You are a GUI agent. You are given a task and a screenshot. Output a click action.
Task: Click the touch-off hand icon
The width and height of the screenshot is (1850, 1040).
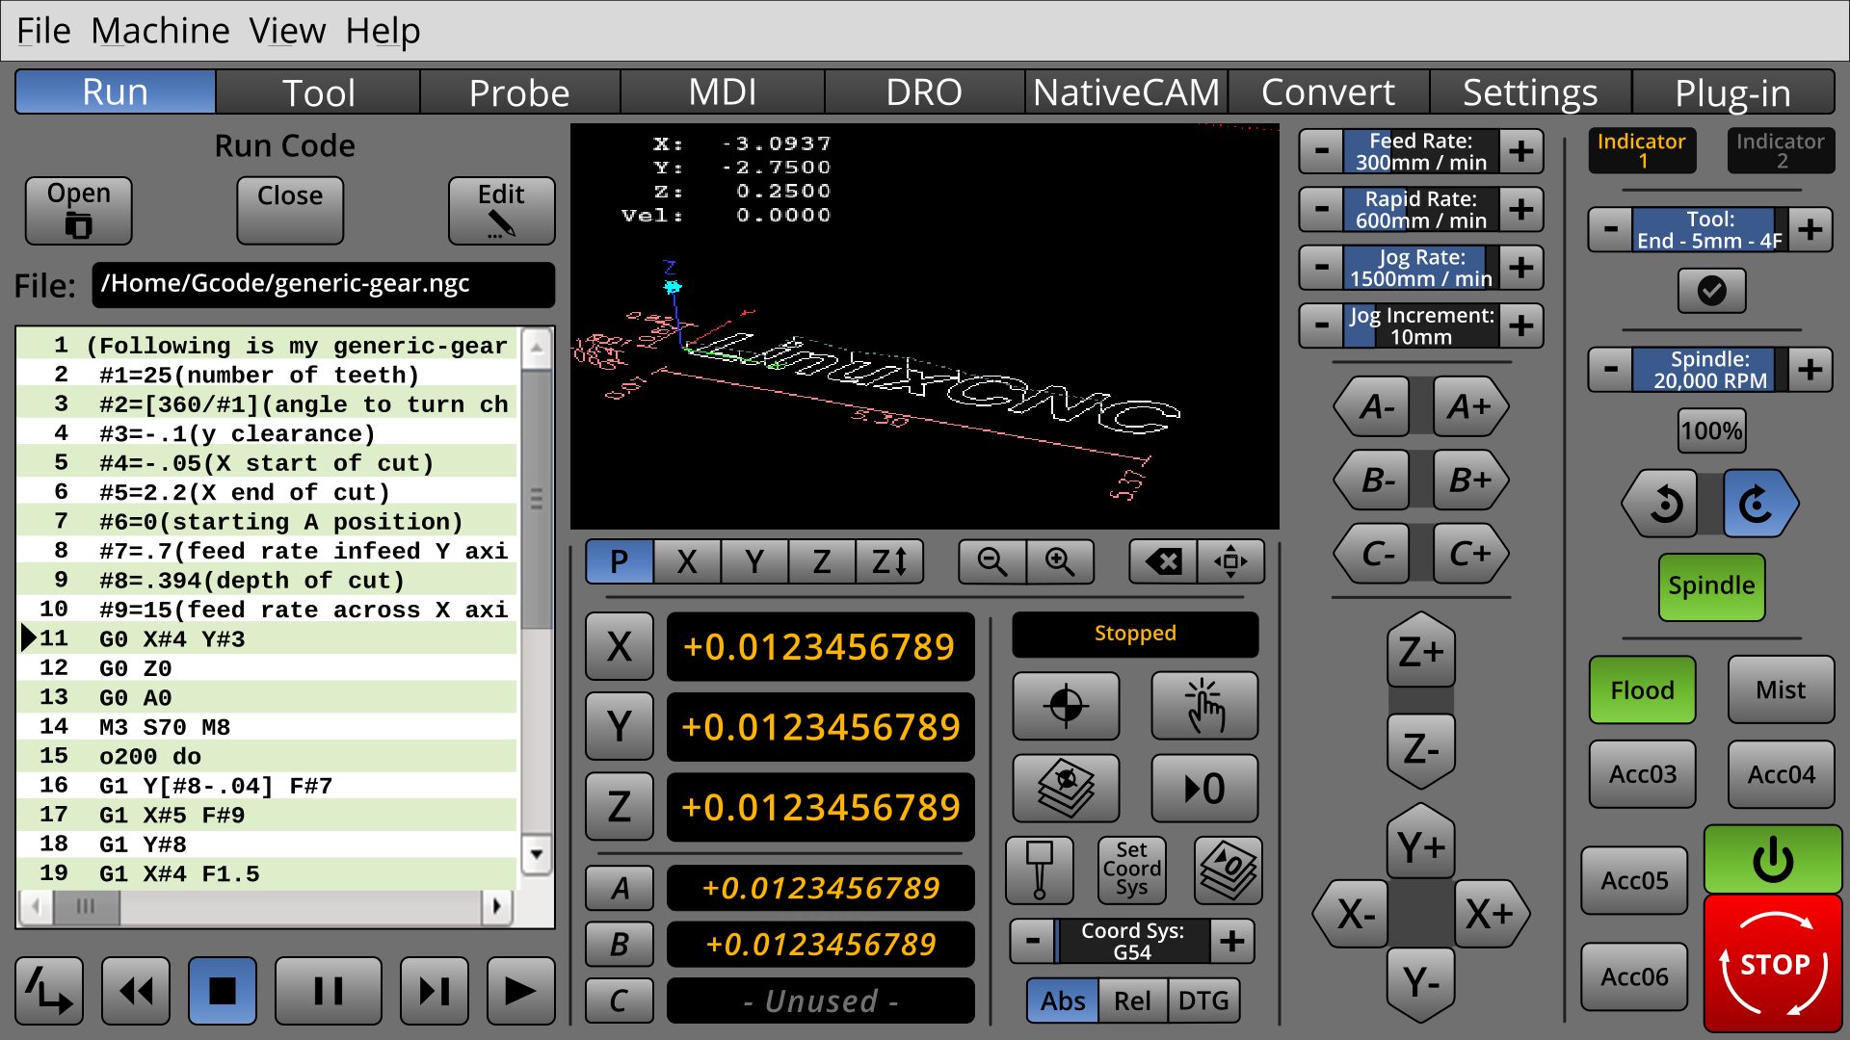[1204, 706]
